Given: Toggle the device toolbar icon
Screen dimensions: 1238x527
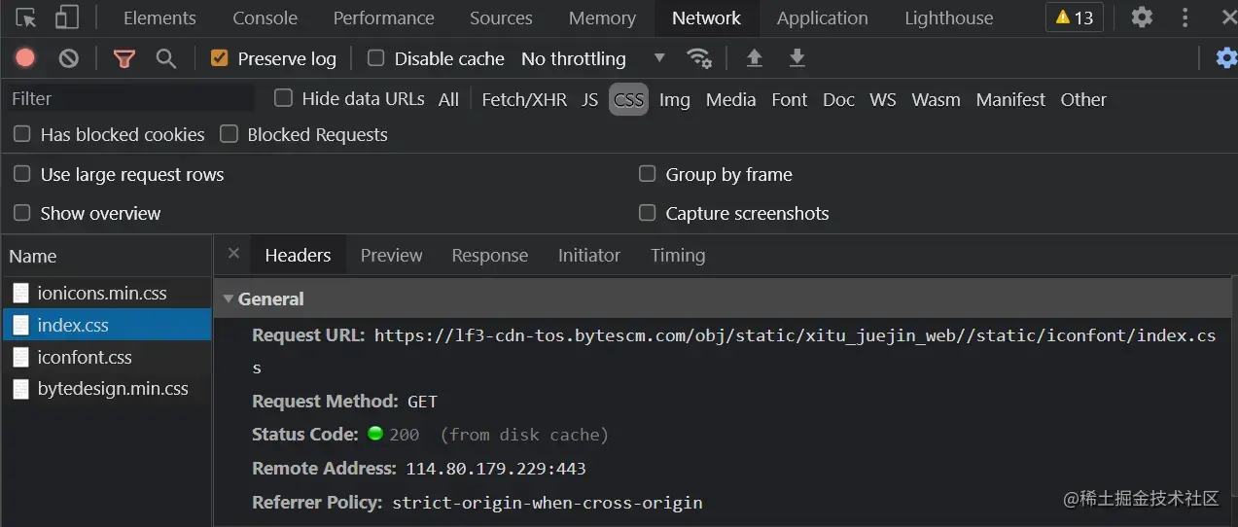Looking at the screenshot, I should (x=66, y=18).
